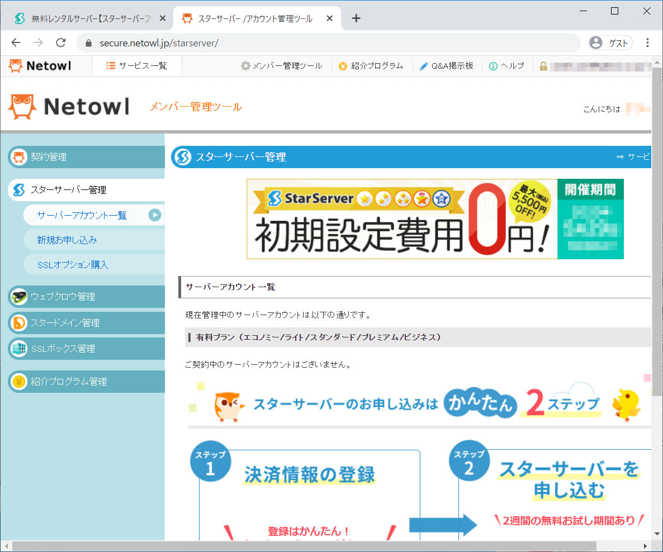Close the スターサーバー/アカウント管理ツール tab

tap(330, 18)
